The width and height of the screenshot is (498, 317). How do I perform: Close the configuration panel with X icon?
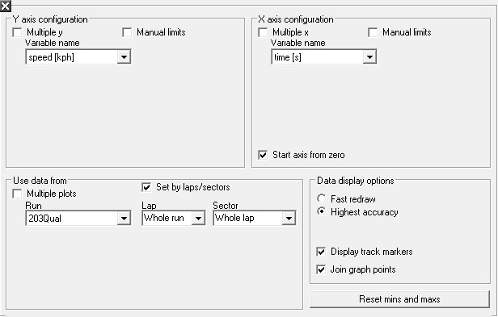pos(6,6)
